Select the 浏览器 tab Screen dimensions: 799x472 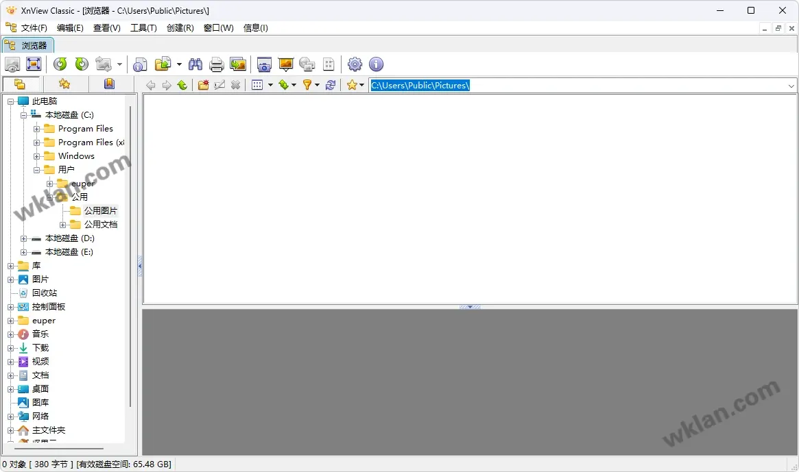pos(28,45)
